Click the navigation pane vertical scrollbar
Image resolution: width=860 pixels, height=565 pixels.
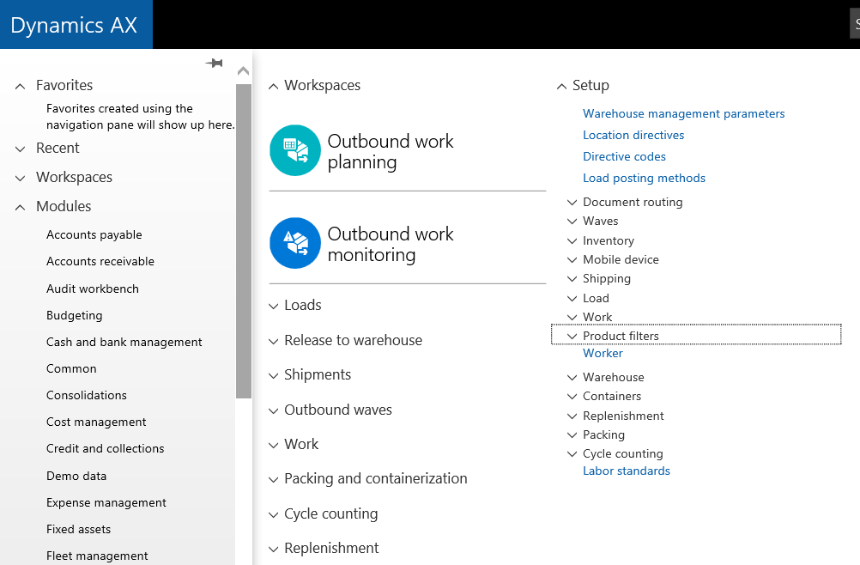243,240
